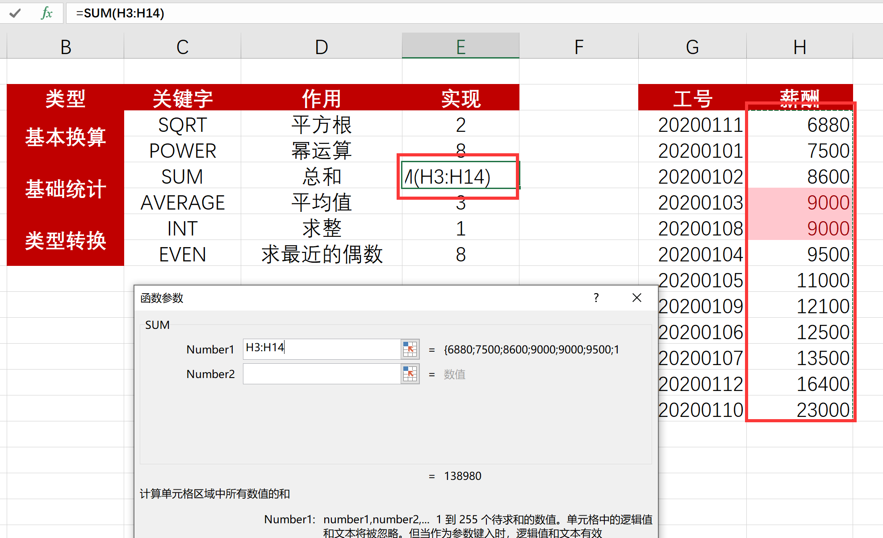
Task: Click Number1 range selector collapse icon
Action: tap(410, 349)
